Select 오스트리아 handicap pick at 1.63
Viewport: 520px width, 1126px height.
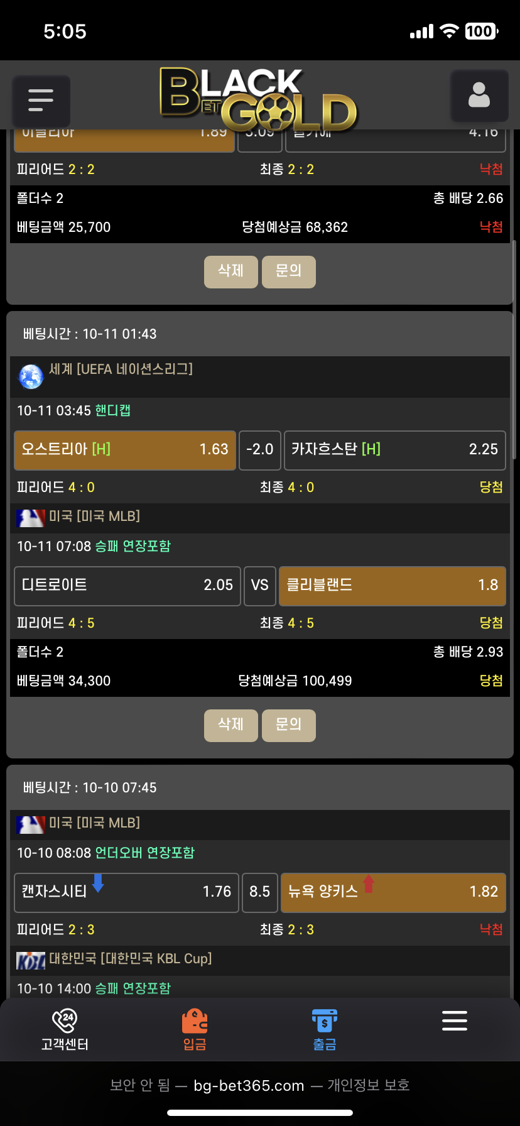tap(125, 450)
